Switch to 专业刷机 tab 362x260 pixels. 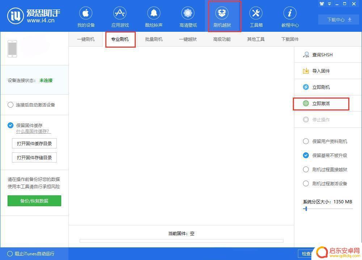click(x=120, y=39)
